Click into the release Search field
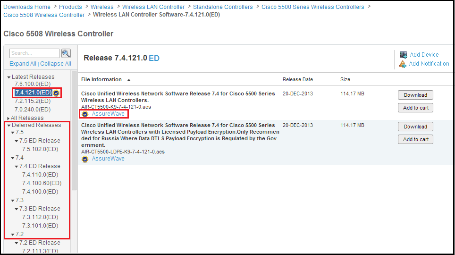The height and width of the screenshot is (255, 455). pyautogui.click(x=34, y=53)
